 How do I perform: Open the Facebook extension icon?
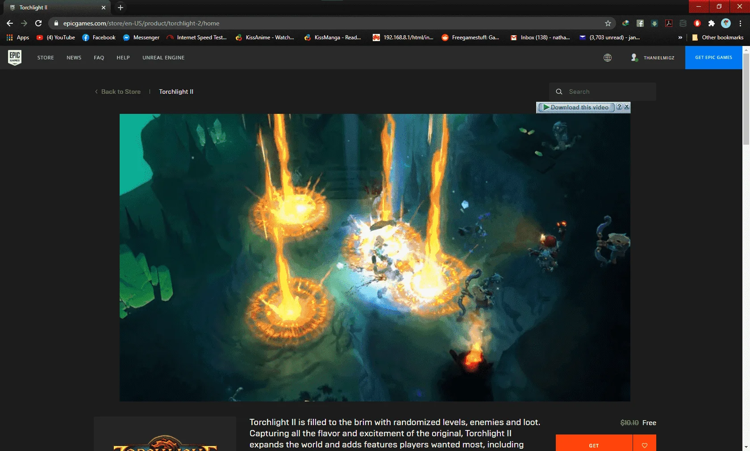(x=640, y=23)
